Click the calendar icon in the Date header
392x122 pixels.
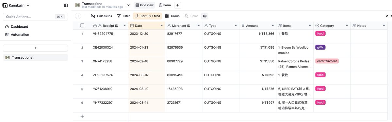132,25
